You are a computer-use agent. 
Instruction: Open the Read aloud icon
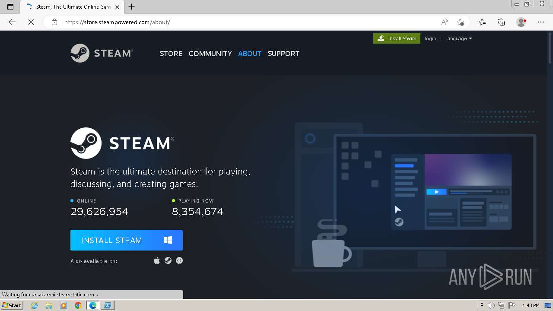tap(445, 22)
